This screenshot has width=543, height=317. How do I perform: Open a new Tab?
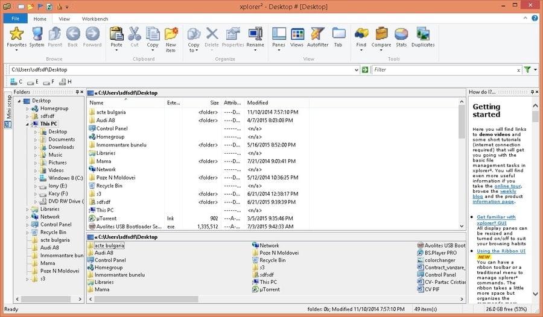(x=338, y=37)
